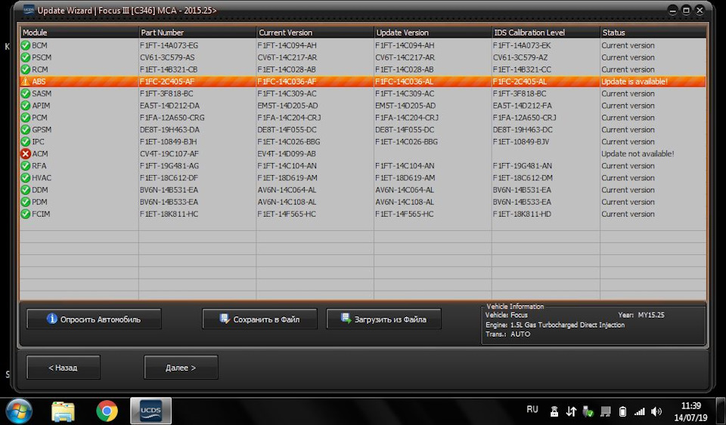This screenshot has height=425, width=726.
Task: Select the 'Update not available!' status cell
Action: (638, 154)
